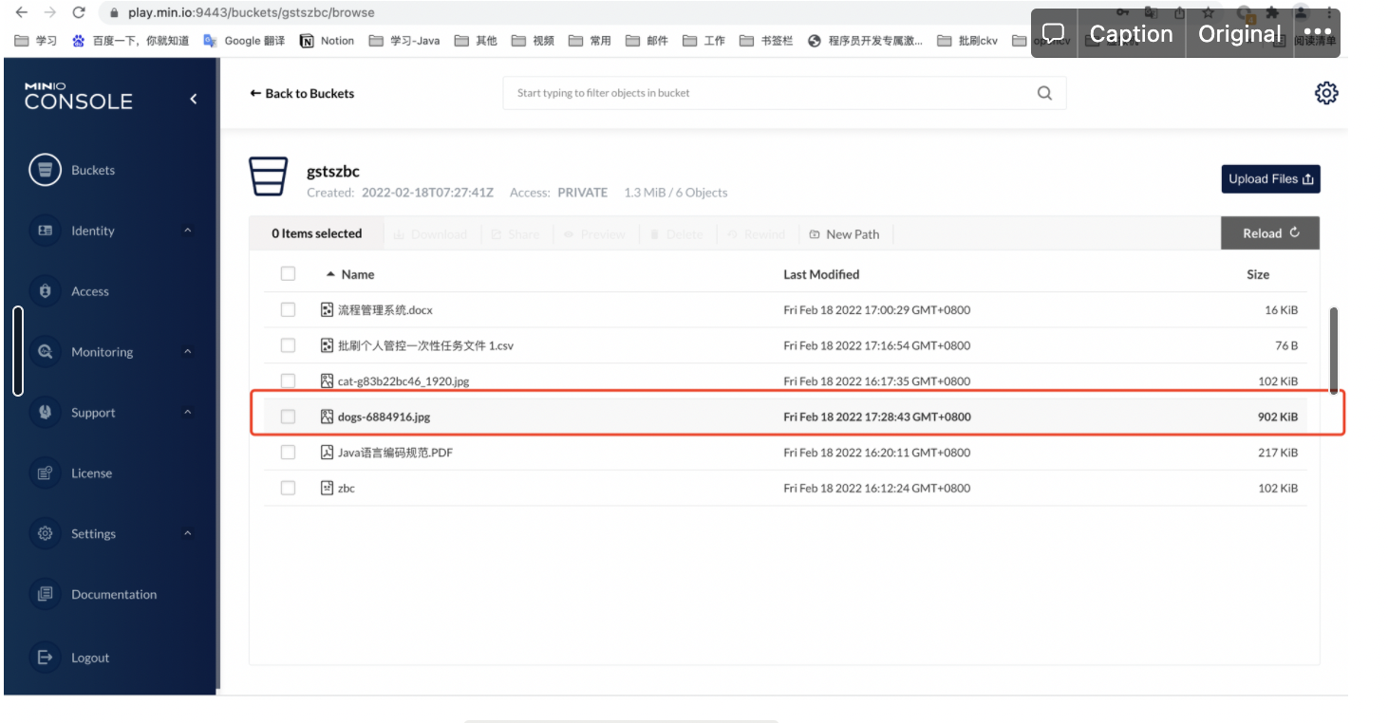Expand the Support menu in sidebar
Screen dimensions: 1388x723
tap(187, 413)
